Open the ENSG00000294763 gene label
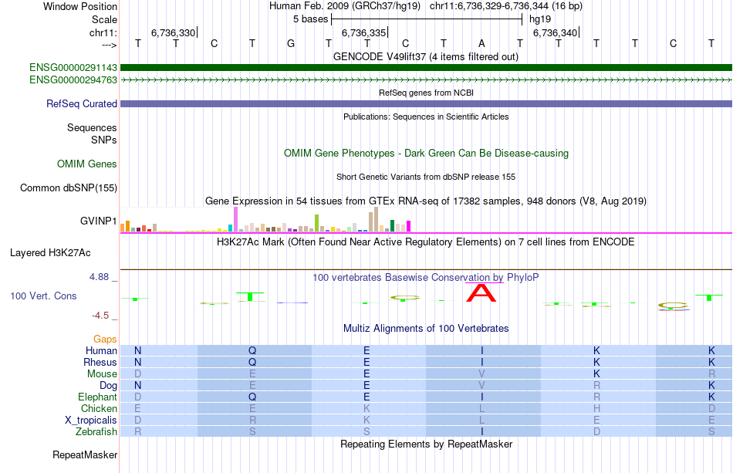Screen dimensions: 733x473 point(73,80)
